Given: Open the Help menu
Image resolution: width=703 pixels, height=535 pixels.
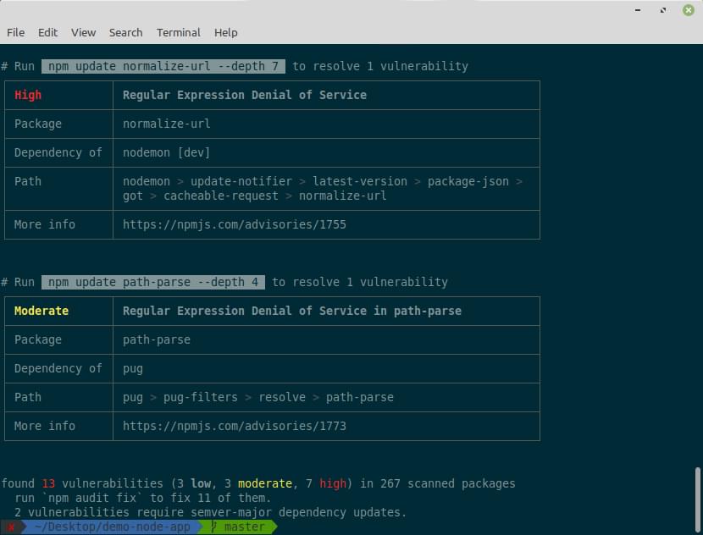Looking at the screenshot, I should click(x=225, y=32).
